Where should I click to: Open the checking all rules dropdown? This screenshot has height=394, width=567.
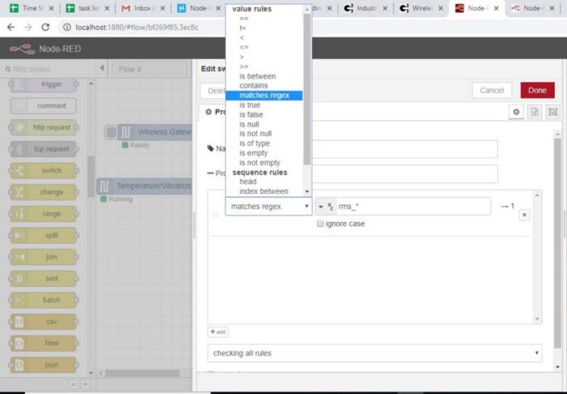[374, 353]
